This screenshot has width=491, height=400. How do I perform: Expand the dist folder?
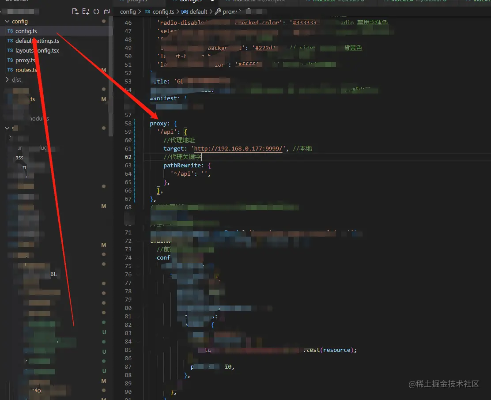coord(7,79)
